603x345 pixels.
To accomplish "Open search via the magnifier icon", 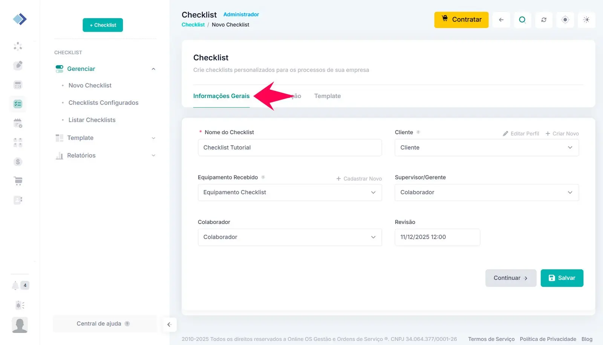I will click(522, 20).
